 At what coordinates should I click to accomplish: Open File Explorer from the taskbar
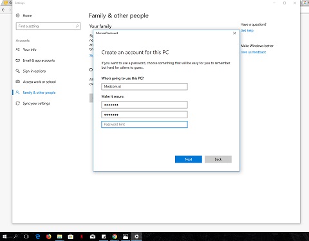(x=60, y=237)
